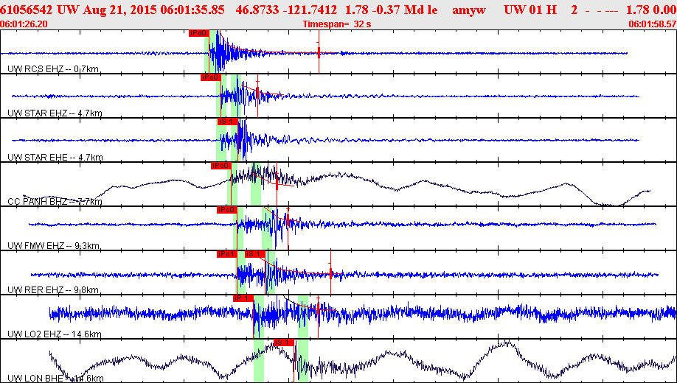Select the iPc0 pick flag on FMW EHZ
The image size is (677, 383).
[x=227, y=210]
